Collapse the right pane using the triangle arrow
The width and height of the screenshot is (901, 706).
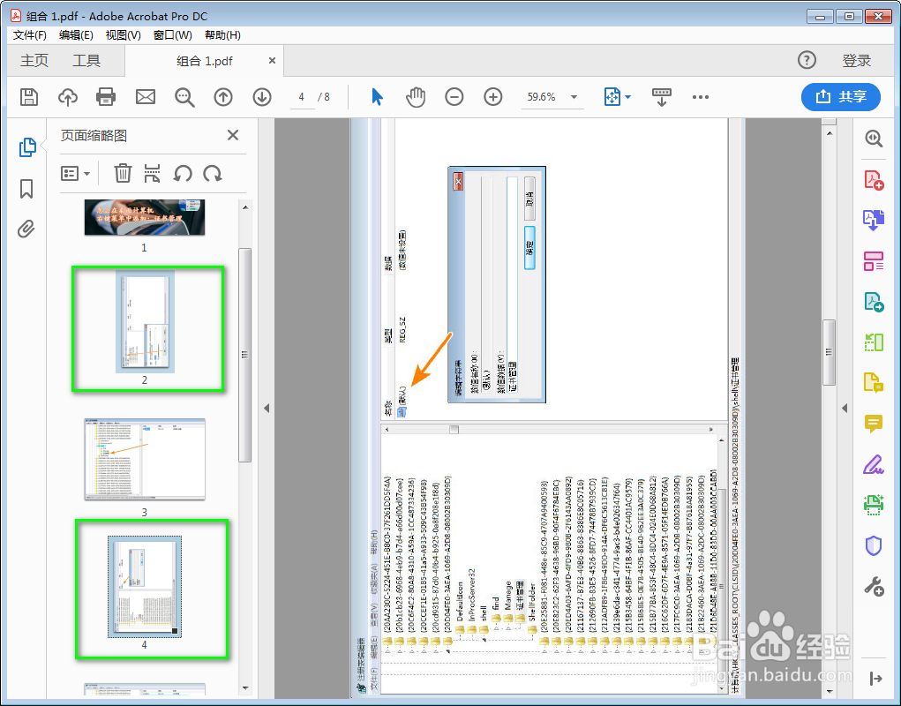pyautogui.click(x=845, y=408)
